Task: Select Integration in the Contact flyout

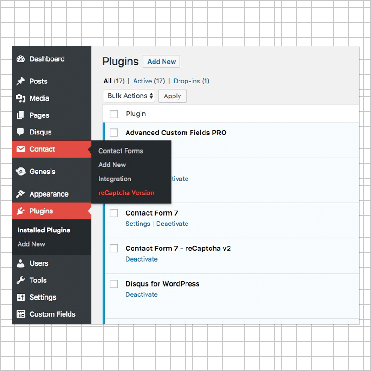Action: 115,179
